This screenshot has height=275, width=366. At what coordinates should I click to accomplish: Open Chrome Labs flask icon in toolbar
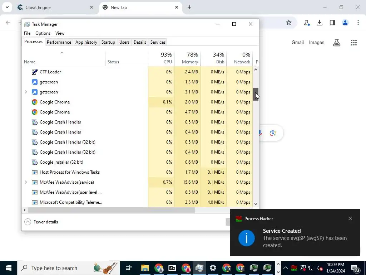306,23
